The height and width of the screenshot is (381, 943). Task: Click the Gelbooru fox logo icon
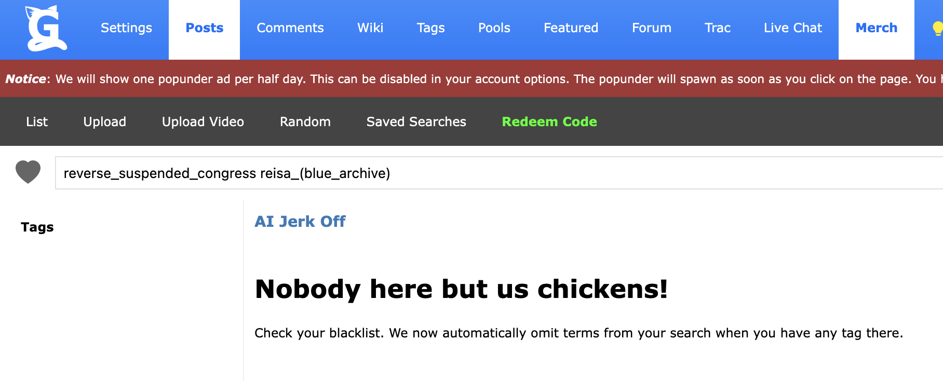pyautogui.click(x=46, y=29)
